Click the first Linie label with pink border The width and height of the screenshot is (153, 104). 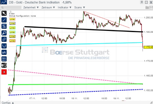tap(12, 19)
